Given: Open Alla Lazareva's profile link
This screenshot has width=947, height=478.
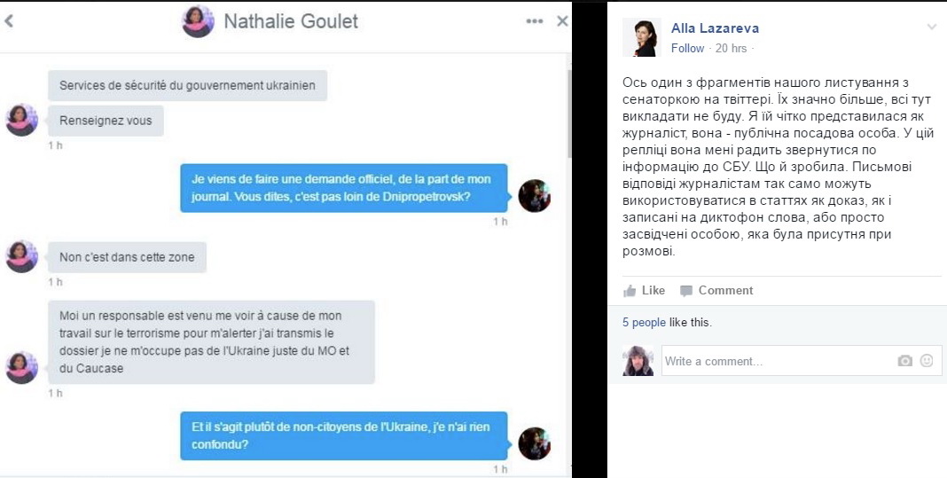Looking at the screenshot, I should pyautogui.click(x=715, y=27).
